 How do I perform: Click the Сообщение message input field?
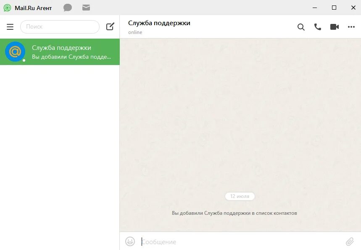[x=242, y=242]
